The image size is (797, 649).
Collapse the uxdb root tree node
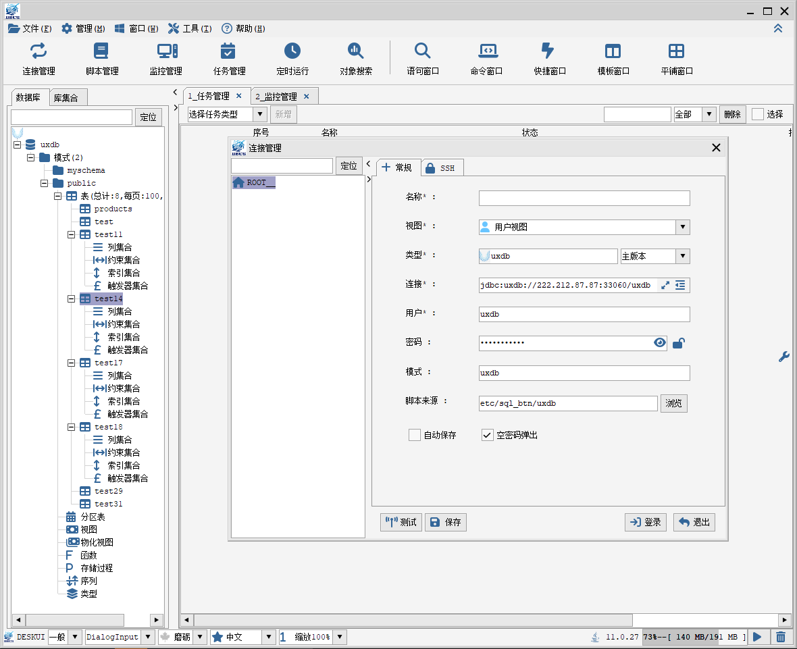click(x=18, y=145)
